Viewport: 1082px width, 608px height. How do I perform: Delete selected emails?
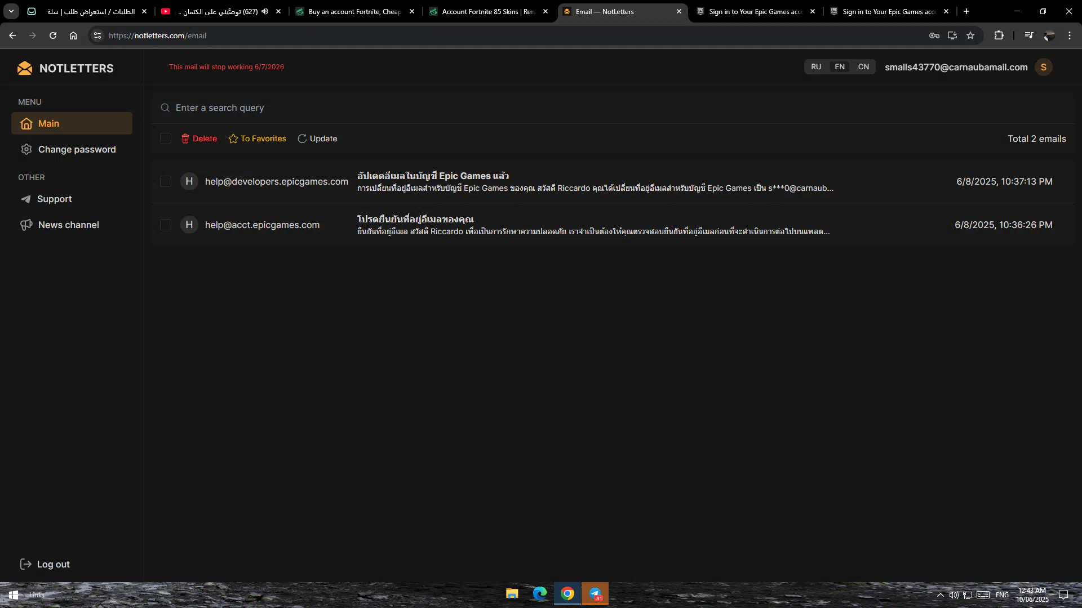click(199, 138)
